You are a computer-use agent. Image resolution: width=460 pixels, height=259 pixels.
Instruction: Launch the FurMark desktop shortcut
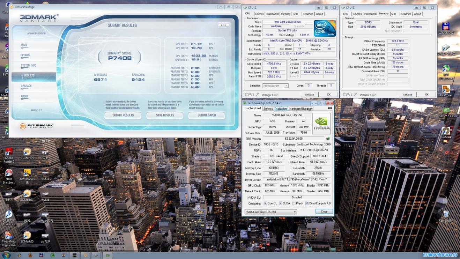point(446,133)
